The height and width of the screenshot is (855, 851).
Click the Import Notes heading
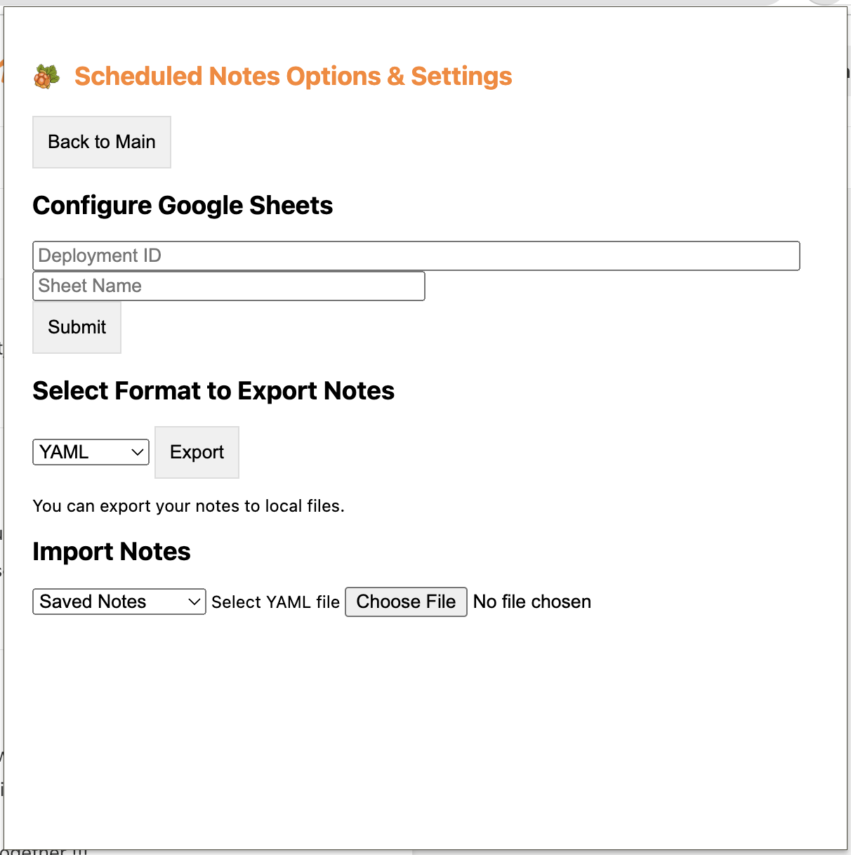point(111,551)
